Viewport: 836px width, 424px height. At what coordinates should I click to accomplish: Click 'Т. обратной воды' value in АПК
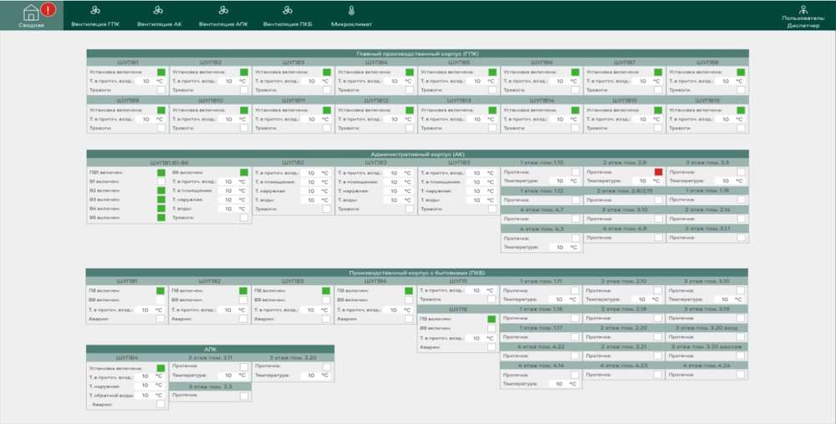coord(147,395)
